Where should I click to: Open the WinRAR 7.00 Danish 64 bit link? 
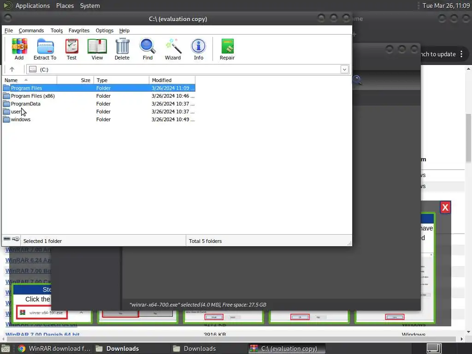(42, 334)
